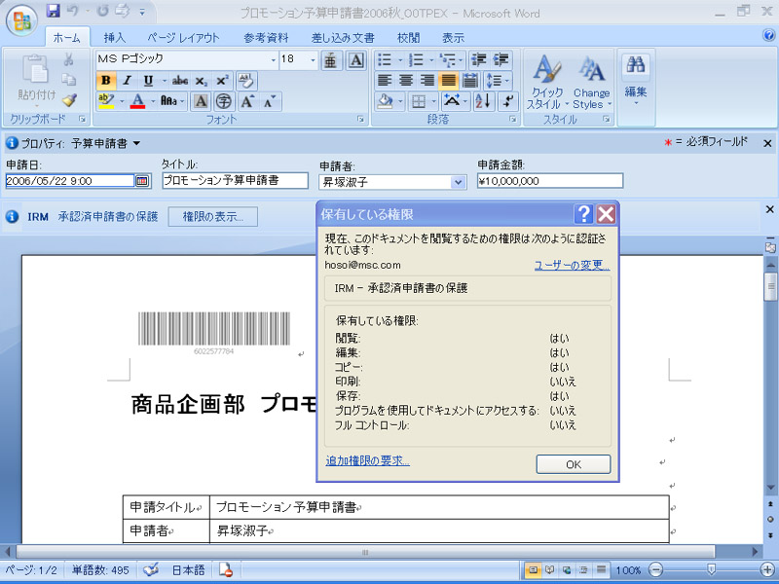Switch to the 校閲 tab
Screen dimensions: 779x584
coord(408,38)
